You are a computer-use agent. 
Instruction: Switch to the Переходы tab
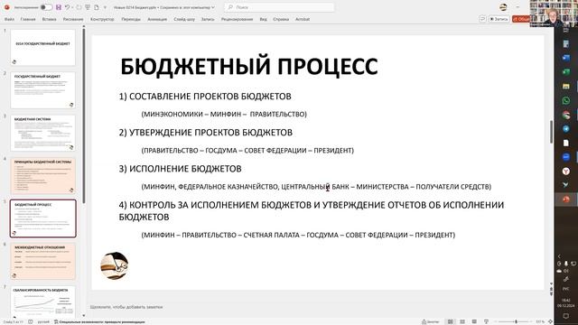click(x=131, y=19)
